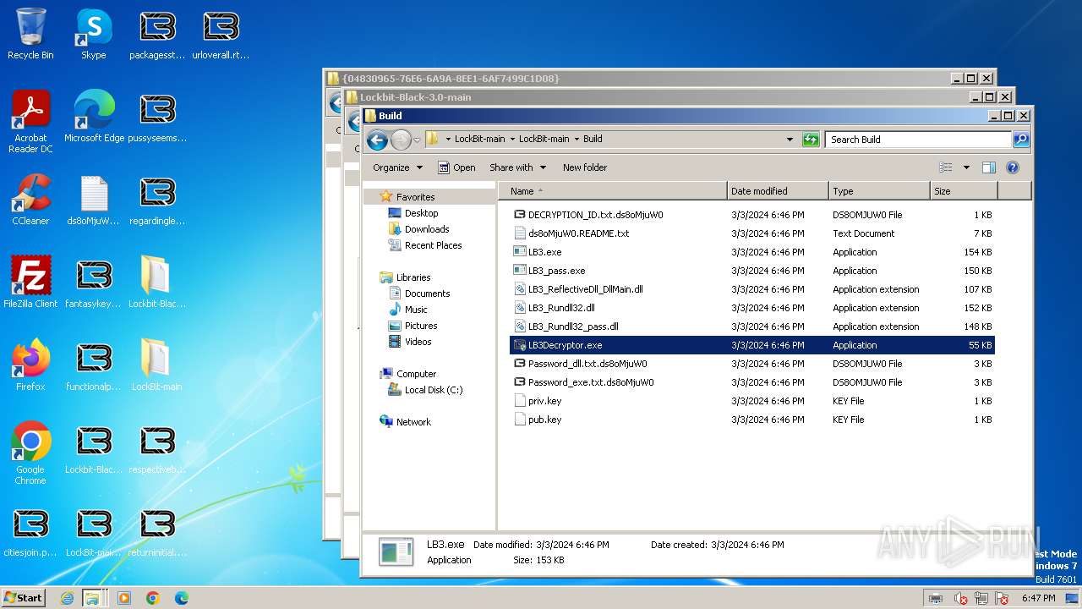Select Favorites in the navigation pane
This screenshot has height=609, width=1082.
click(415, 197)
